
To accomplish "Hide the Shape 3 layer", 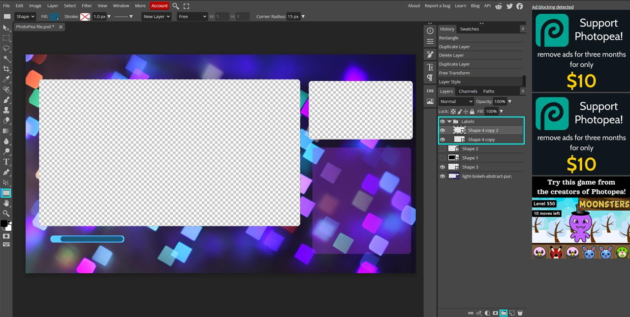I will pyautogui.click(x=442, y=167).
